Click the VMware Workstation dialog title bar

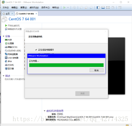tap(67, 56)
